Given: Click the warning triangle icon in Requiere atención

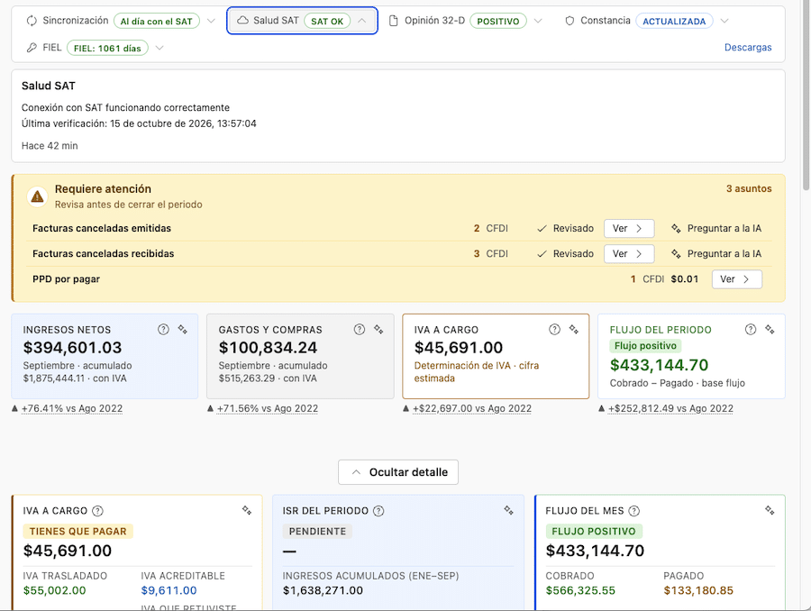Looking at the screenshot, I should [x=37, y=196].
